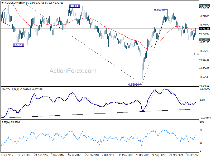Screen dimensions: 211x158
Task: Click the 61.8 Fibonacci level label
Action: click(x=196, y=55)
